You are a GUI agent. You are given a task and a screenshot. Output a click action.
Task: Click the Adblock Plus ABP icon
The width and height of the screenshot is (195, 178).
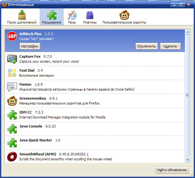tap(12, 36)
